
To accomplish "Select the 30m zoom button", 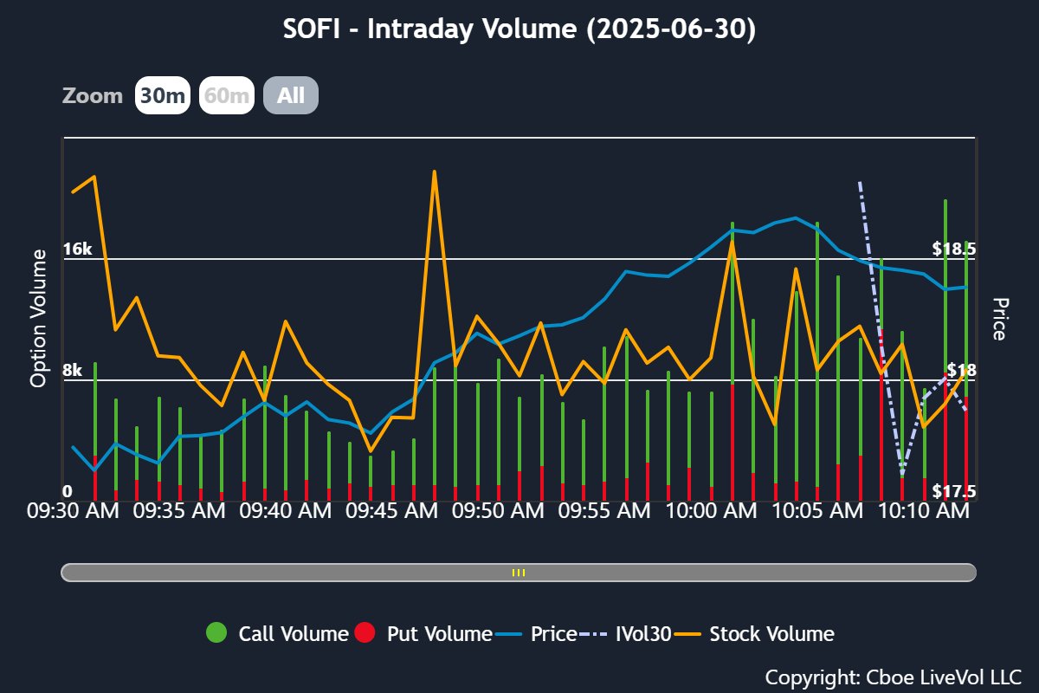I will coord(162,95).
